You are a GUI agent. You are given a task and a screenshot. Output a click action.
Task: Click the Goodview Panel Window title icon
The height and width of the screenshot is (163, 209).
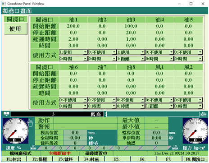[4, 4]
